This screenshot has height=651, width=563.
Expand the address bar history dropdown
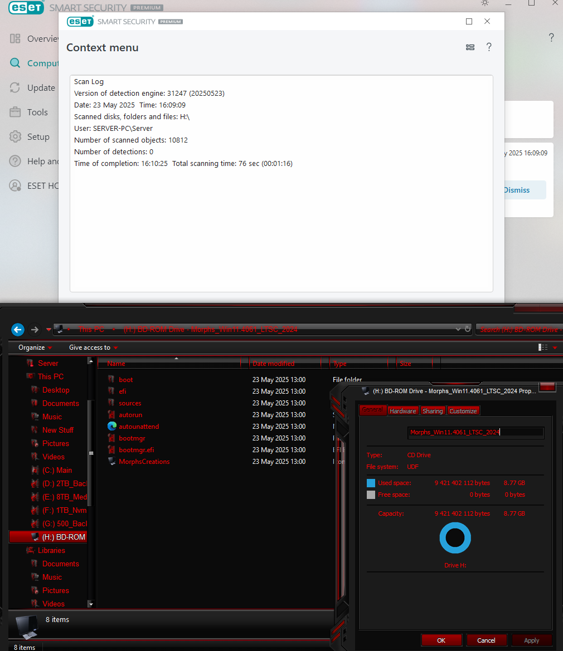[458, 329]
